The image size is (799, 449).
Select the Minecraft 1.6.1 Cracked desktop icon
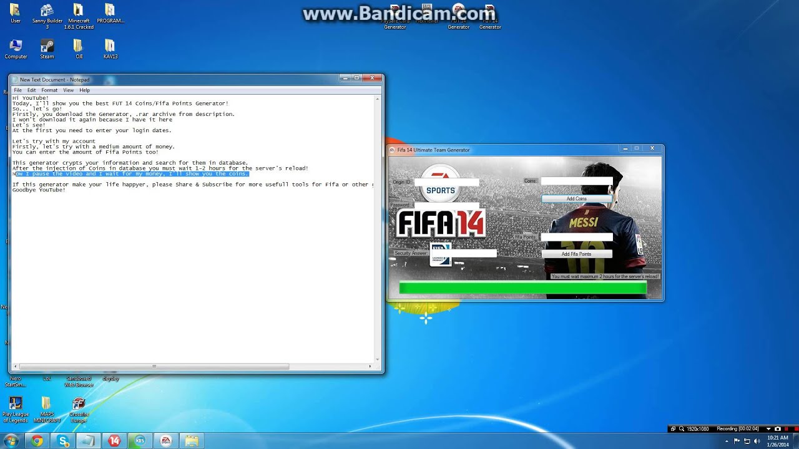(x=79, y=16)
